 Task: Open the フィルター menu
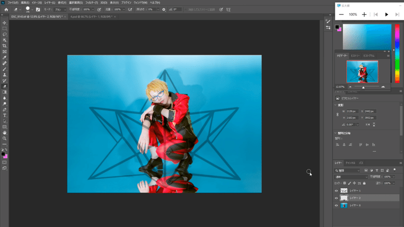click(x=91, y=3)
